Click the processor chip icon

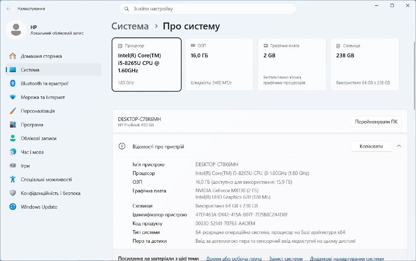click(x=120, y=46)
